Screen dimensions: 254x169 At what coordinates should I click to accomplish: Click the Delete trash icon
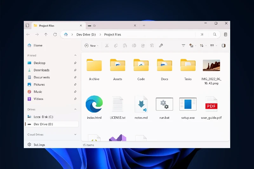tap(152, 46)
